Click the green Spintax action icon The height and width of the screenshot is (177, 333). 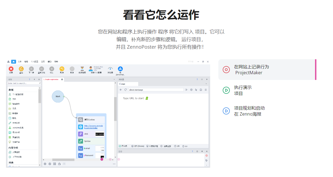click(x=81, y=141)
